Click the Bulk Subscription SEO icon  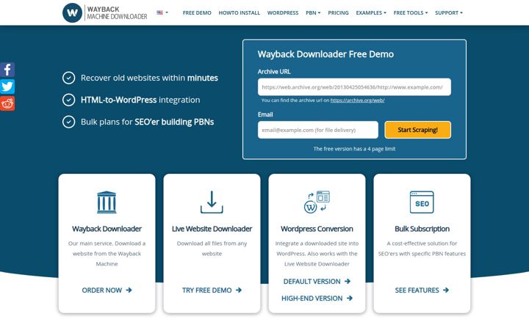point(422,202)
